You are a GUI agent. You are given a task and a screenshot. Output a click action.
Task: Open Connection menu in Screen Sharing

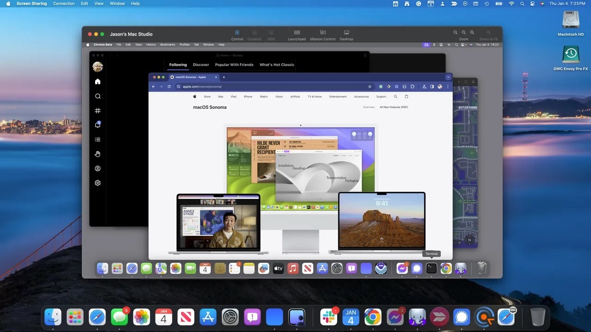pos(64,4)
